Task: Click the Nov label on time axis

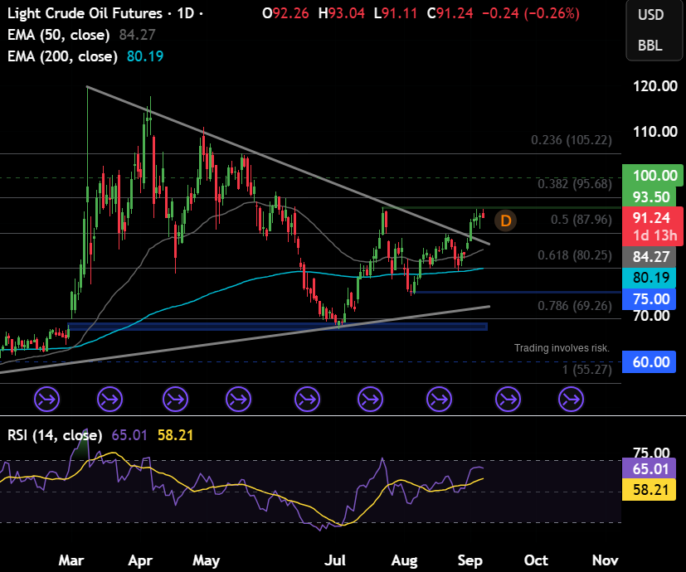Action: 605,560
